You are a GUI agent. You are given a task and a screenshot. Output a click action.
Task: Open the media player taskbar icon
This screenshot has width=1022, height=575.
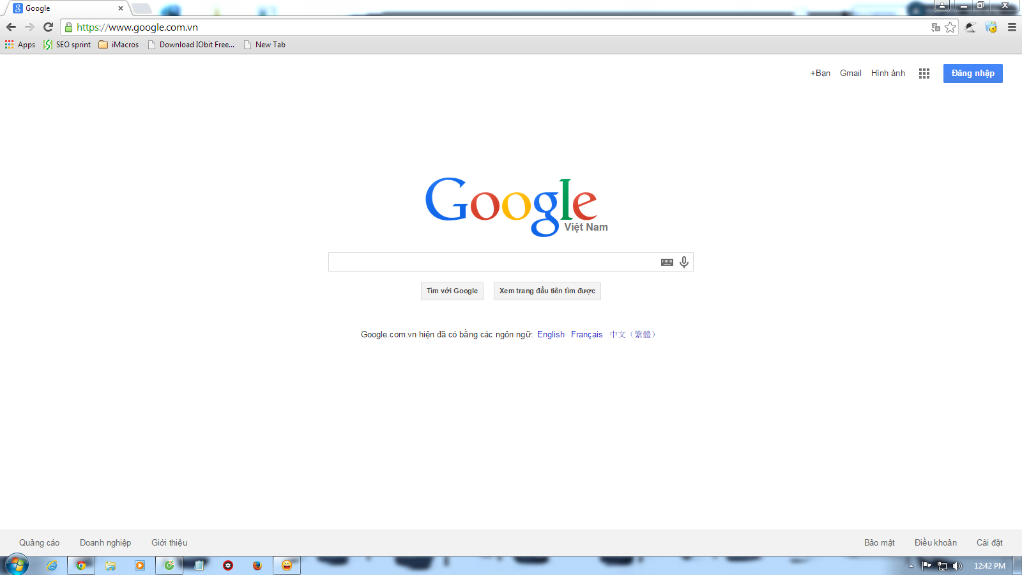pyautogui.click(x=140, y=565)
